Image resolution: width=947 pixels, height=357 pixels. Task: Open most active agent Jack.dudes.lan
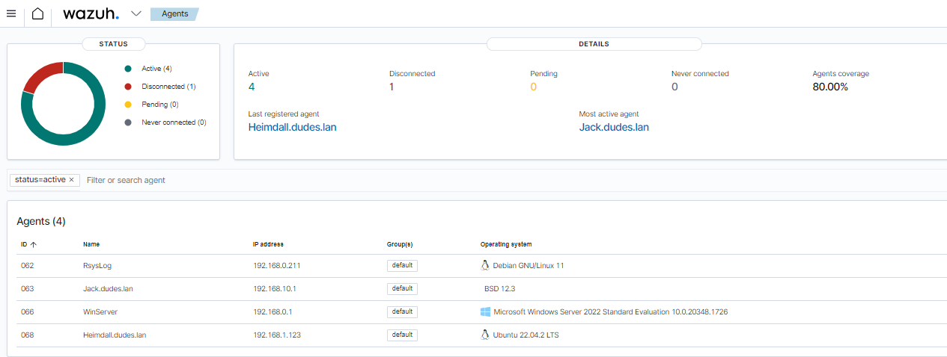pos(614,127)
